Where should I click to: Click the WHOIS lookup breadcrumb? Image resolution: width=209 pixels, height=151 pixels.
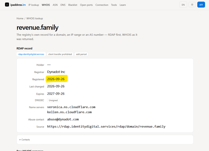point(34,18)
